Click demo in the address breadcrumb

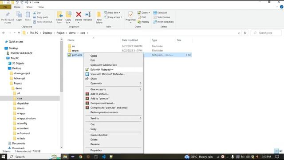(72, 33)
